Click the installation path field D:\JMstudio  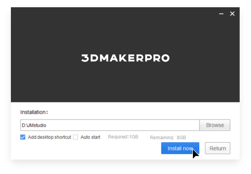pos(110,125)
